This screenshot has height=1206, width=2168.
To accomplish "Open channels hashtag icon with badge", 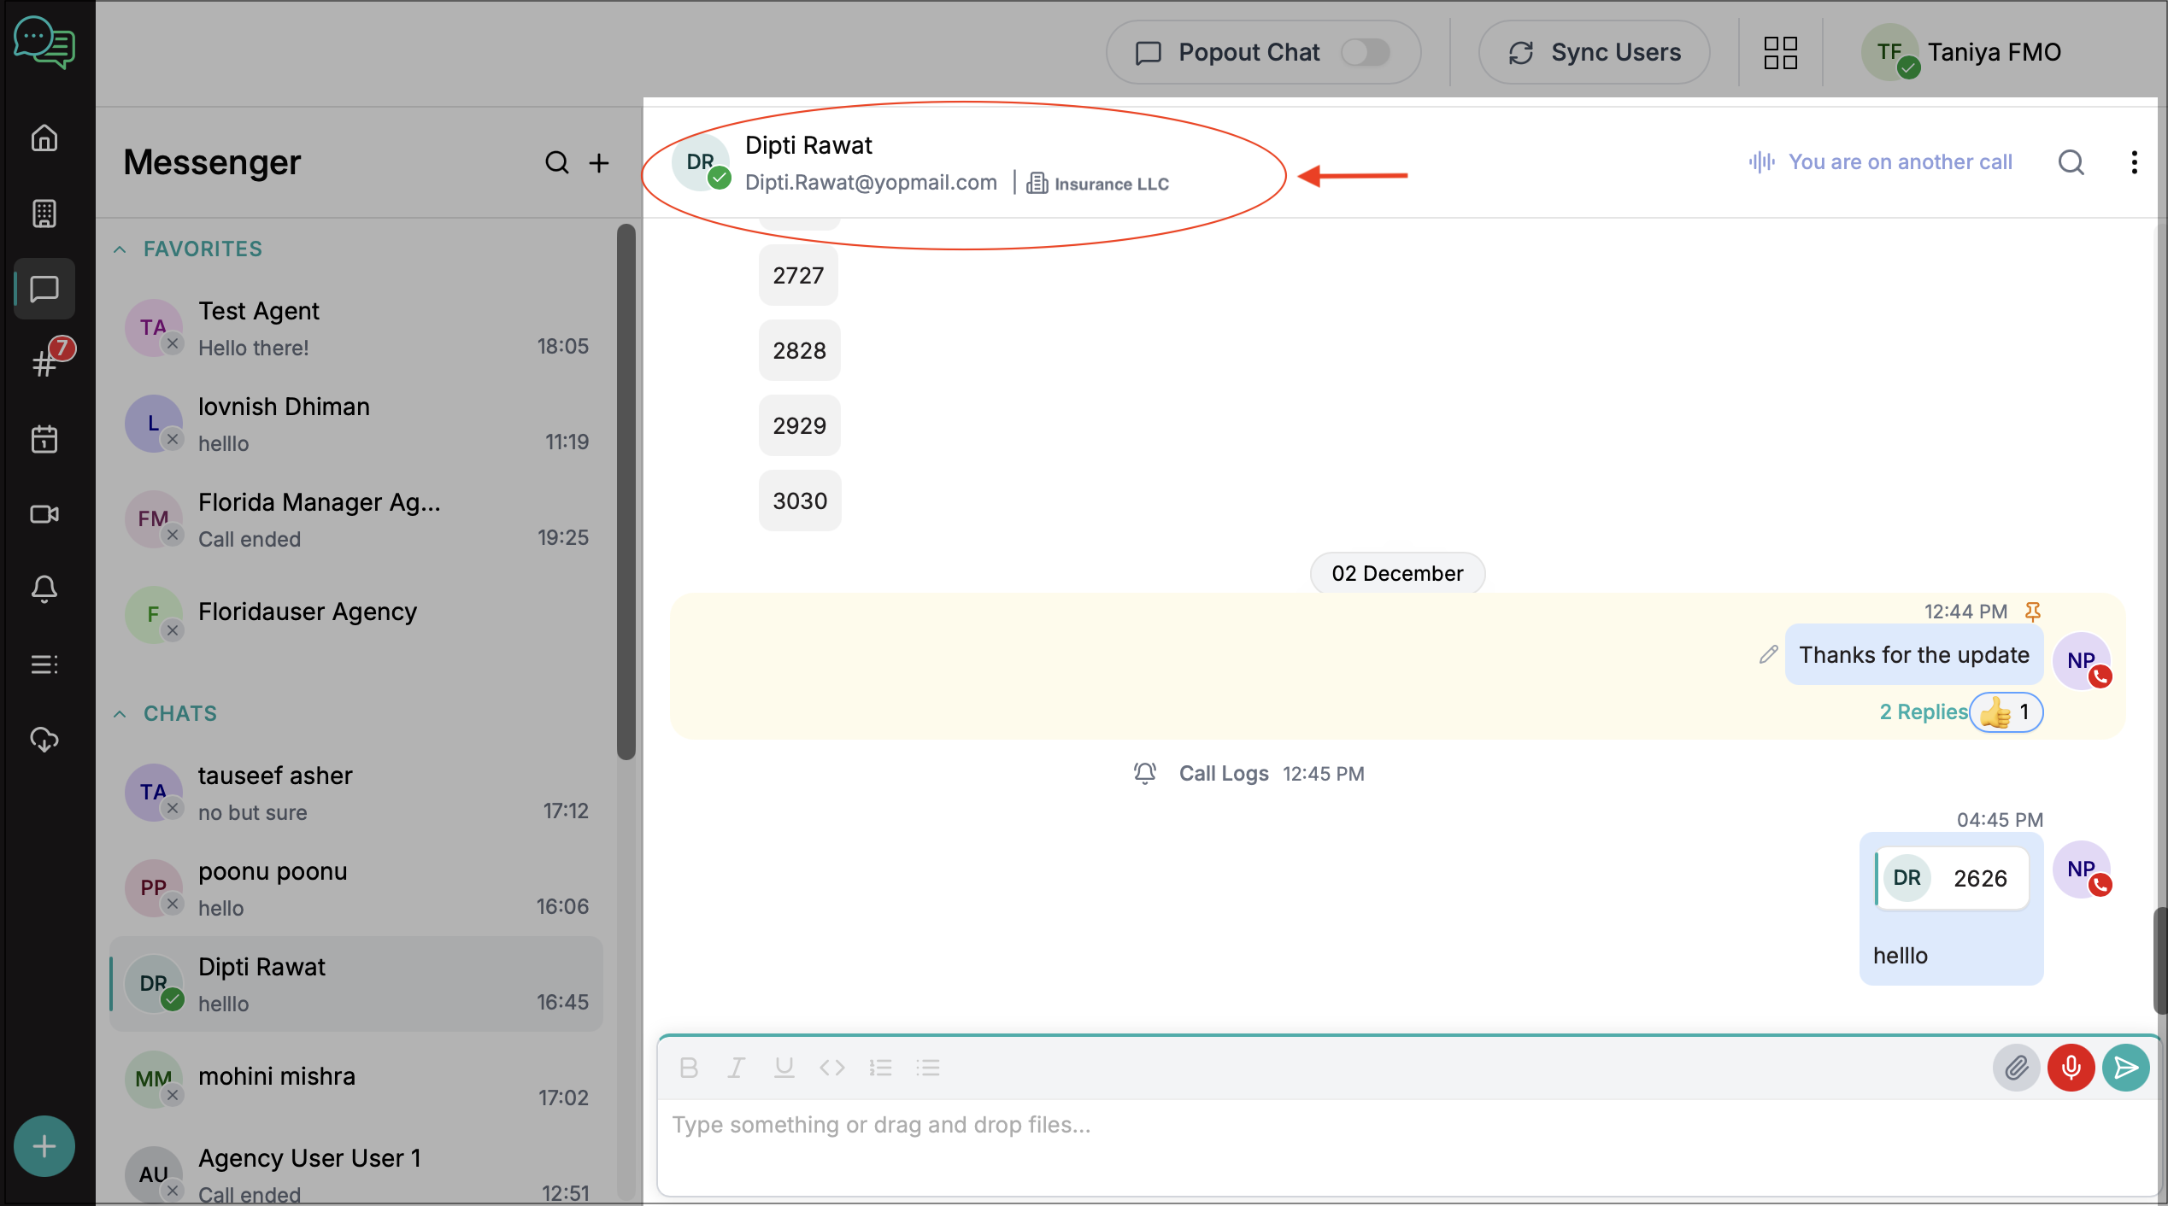I will point(44,363).
